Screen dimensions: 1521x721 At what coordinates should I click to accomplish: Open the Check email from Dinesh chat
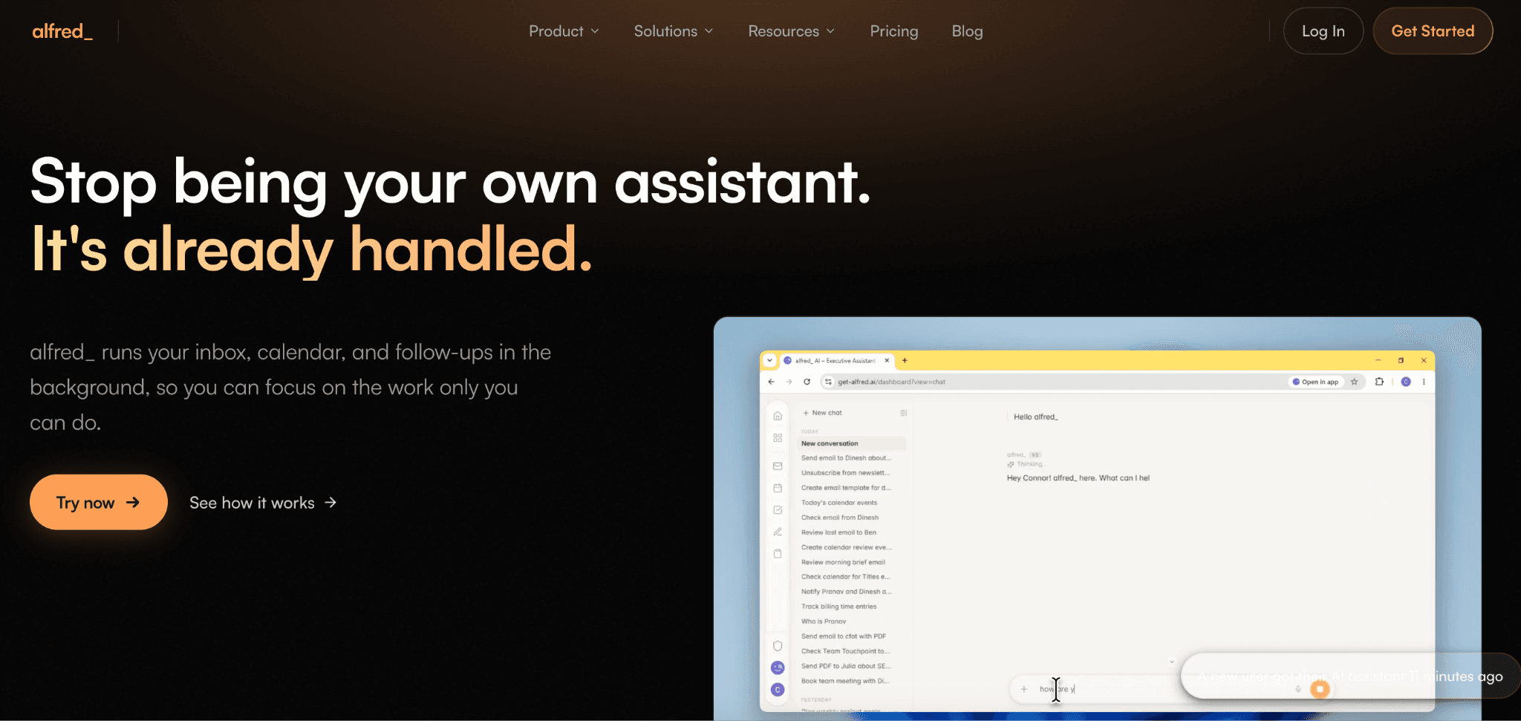click(840, 518)
